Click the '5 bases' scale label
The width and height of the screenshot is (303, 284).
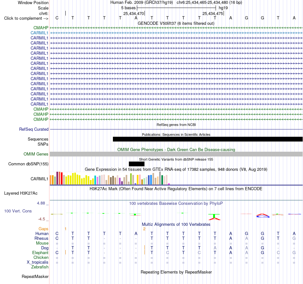coord(128,8)
